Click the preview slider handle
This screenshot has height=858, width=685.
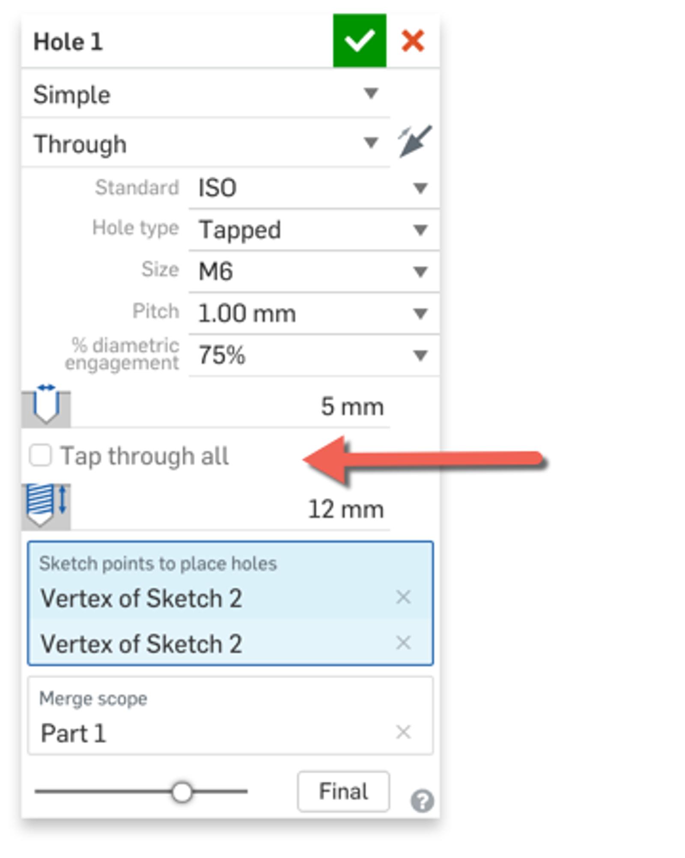[182, 792]
